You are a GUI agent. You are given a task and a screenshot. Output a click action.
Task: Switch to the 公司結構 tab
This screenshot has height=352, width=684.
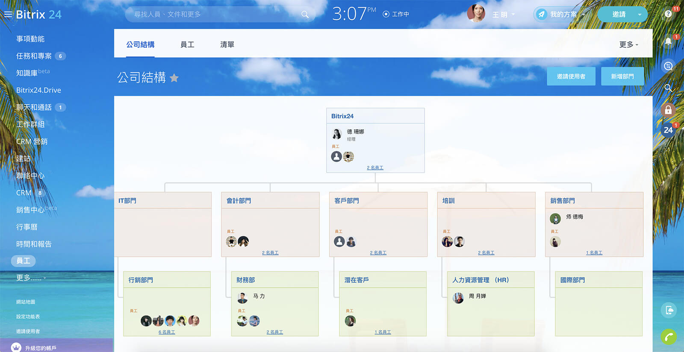140,44
